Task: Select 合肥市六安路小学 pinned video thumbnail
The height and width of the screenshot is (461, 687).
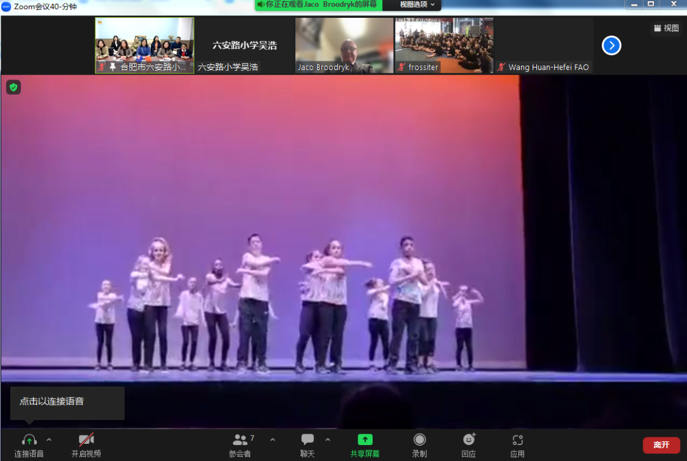Action: (144, 45)
